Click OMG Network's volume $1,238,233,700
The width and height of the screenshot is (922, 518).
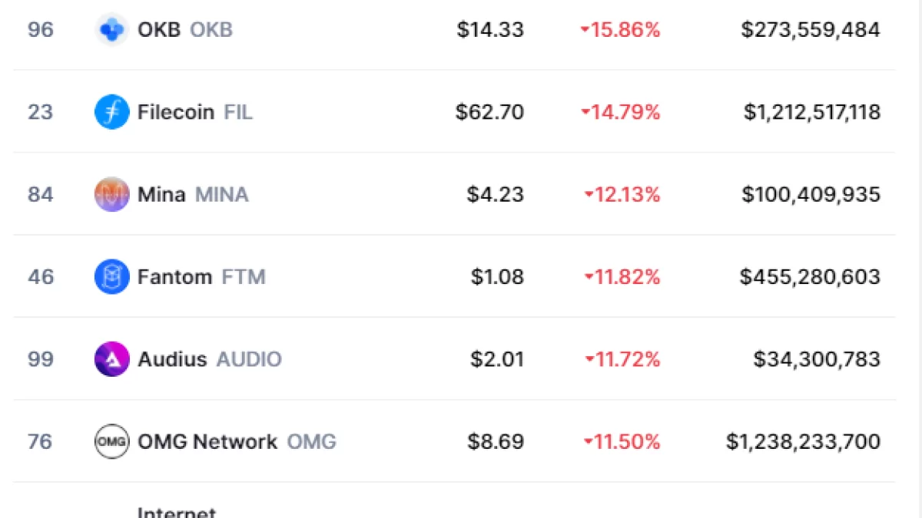click(x=803, y=442)
